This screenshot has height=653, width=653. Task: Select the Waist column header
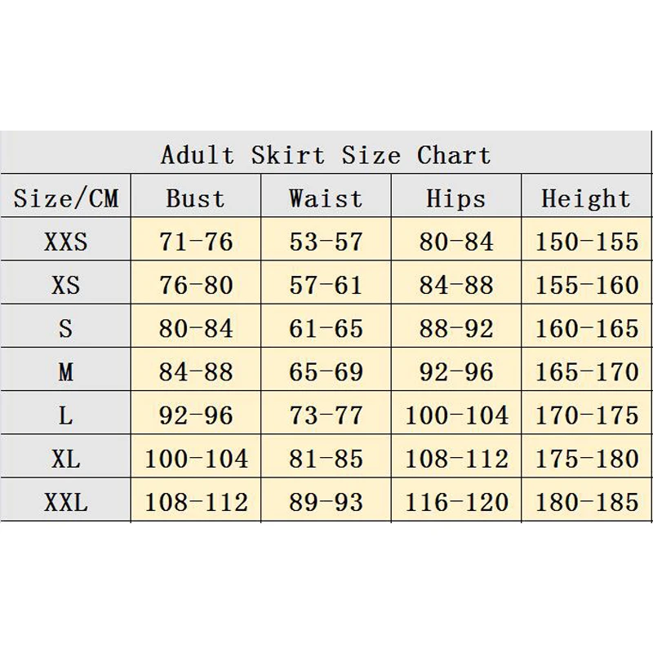click(x=326, y=198)
